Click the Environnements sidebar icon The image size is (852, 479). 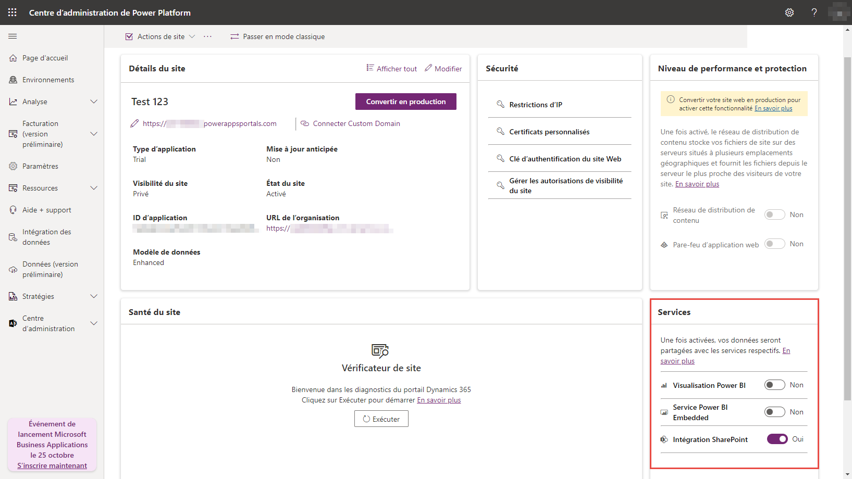(13, 80)
